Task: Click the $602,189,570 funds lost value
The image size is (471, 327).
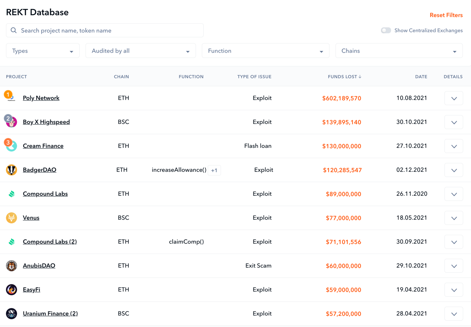Action: coord(342,98)
